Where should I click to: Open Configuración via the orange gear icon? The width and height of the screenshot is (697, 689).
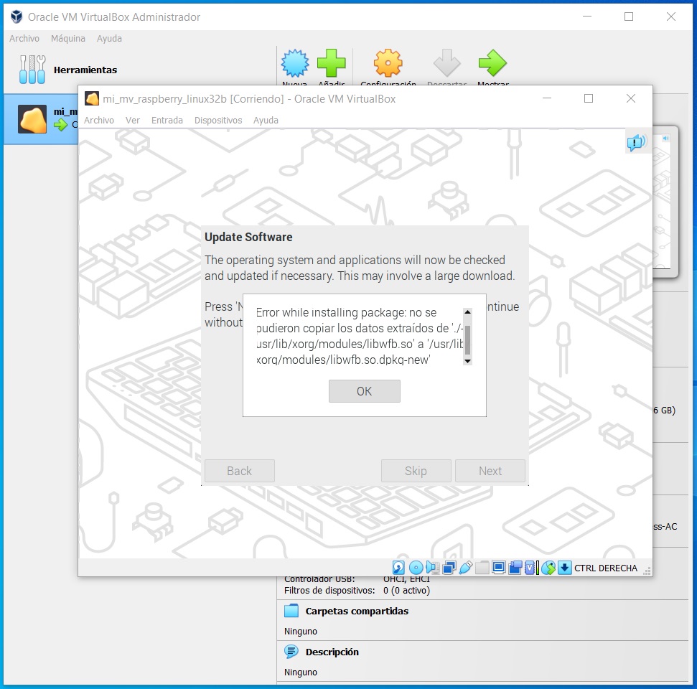[388, 63]
